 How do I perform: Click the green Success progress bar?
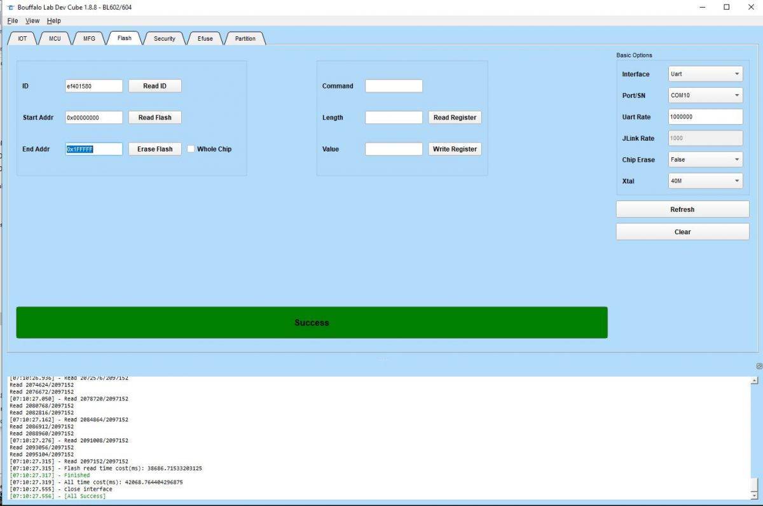point(312,323)
